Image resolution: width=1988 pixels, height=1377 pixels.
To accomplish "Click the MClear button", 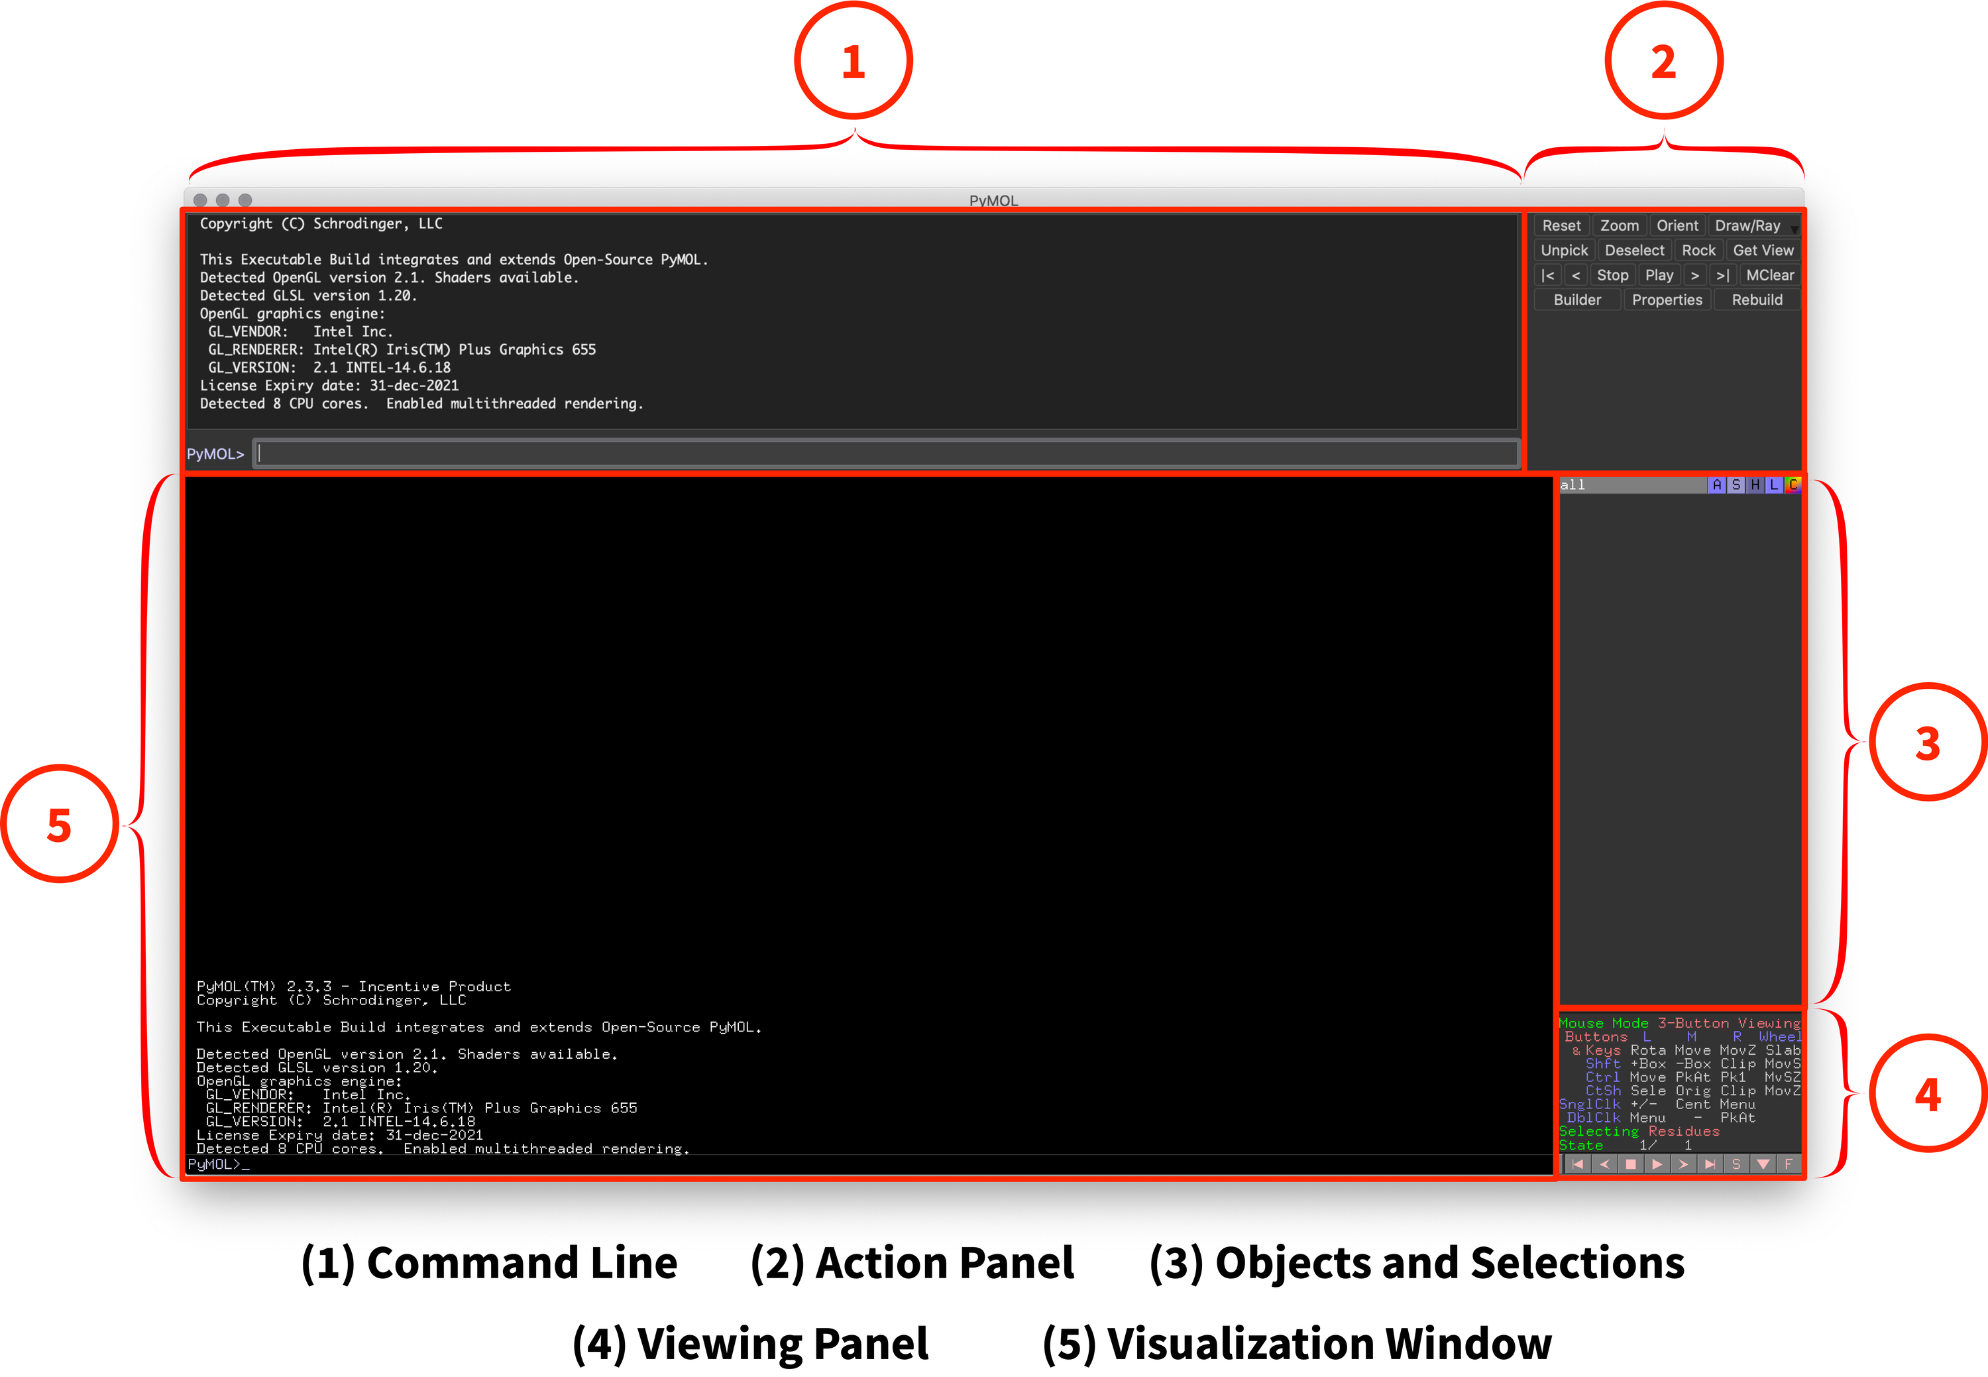I will 1770,275.
